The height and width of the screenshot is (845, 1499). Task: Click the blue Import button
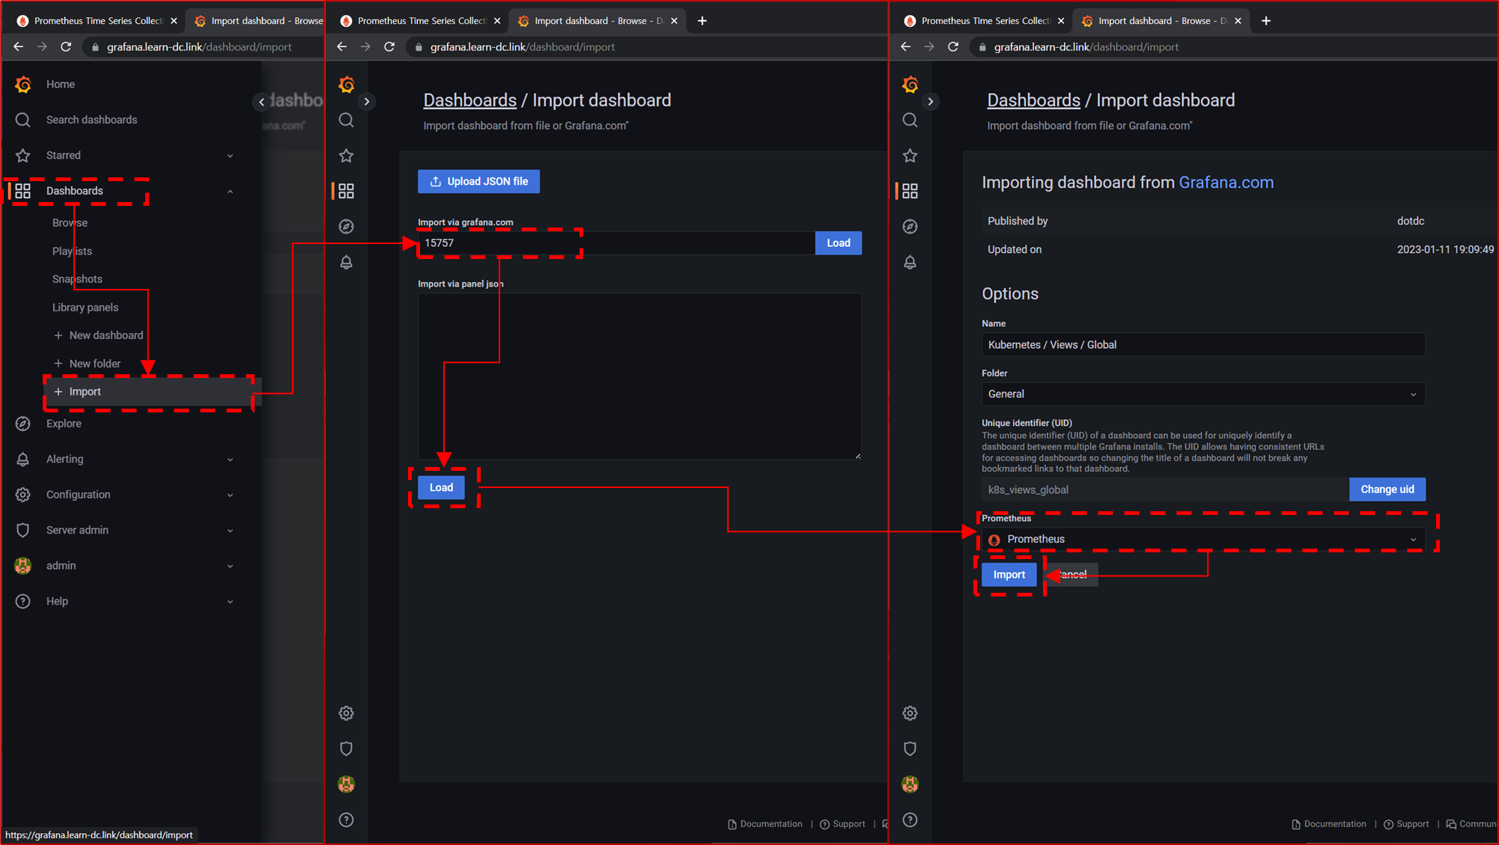(1009, 574)
